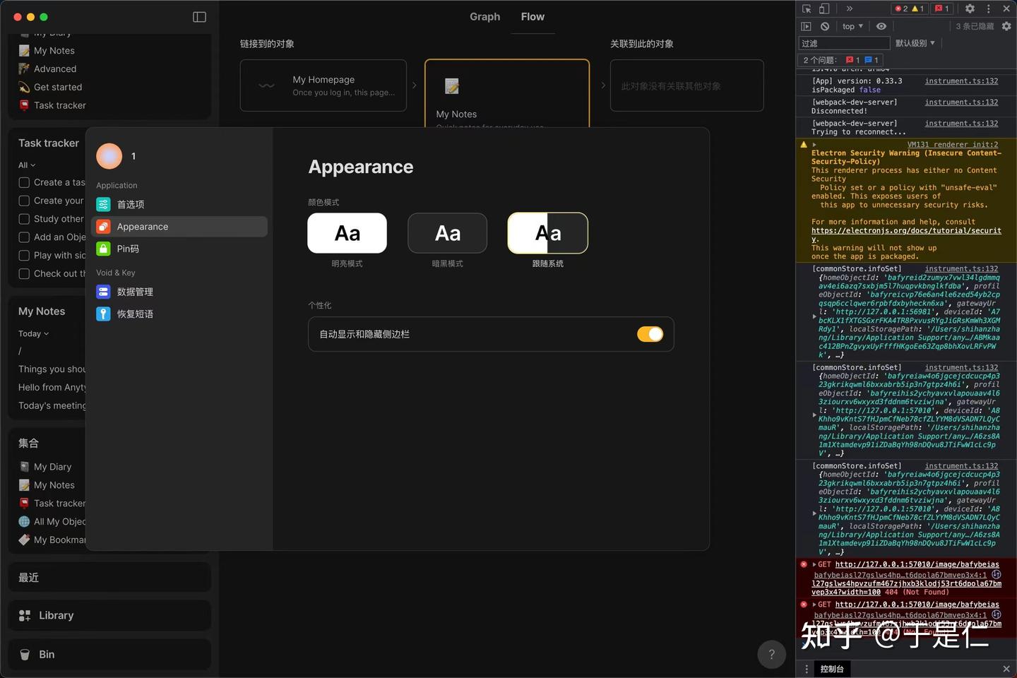This screenshot has width=1017, height=678.
Task: Open the electronjs.org security tutorial link
Action: click(906, 234)
